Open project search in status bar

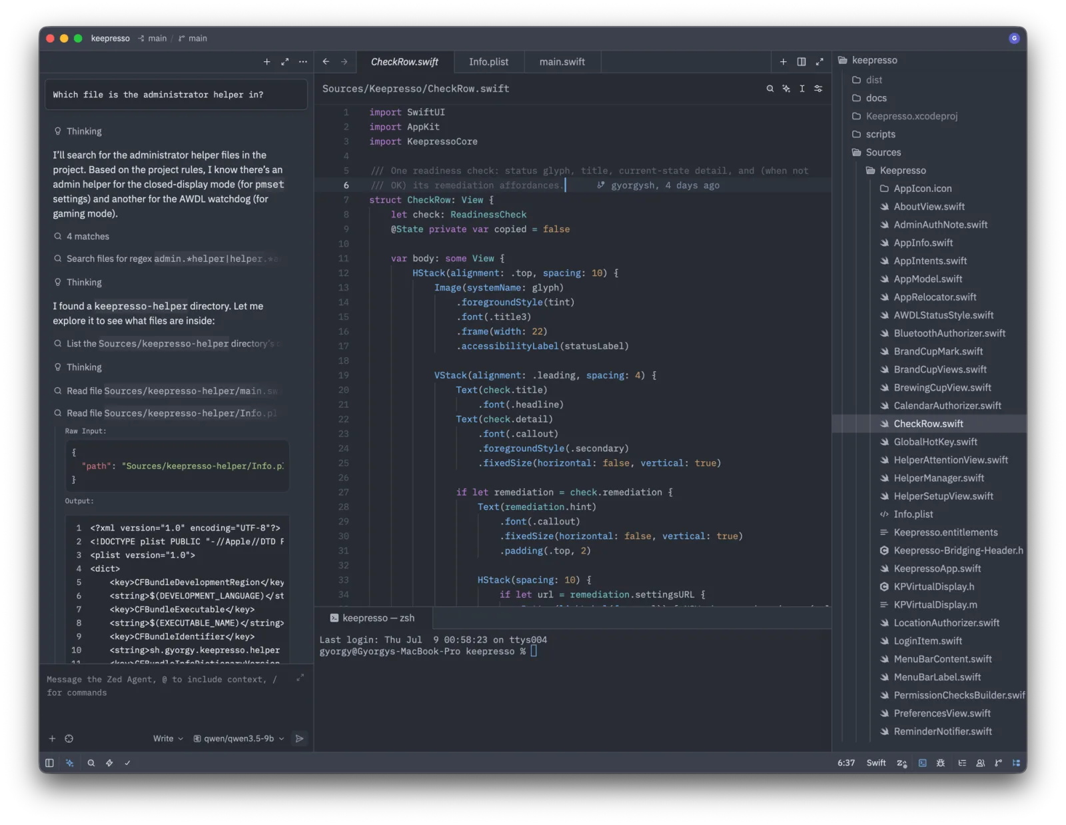coord(91,763)
